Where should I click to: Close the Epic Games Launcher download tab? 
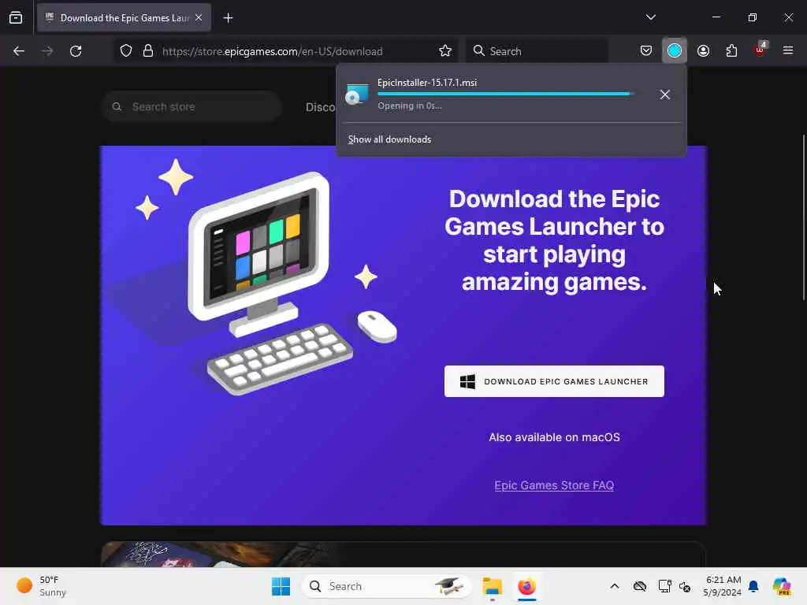pyautogui.click(x=199, y=17)
